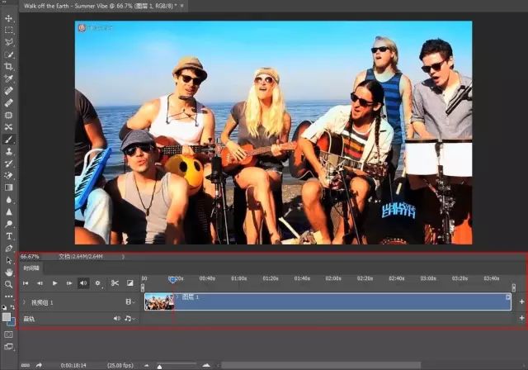The width and height of the screenshot is (528, 370).
Task: Switch to the timeline panel tab
Action: (31, 268)
